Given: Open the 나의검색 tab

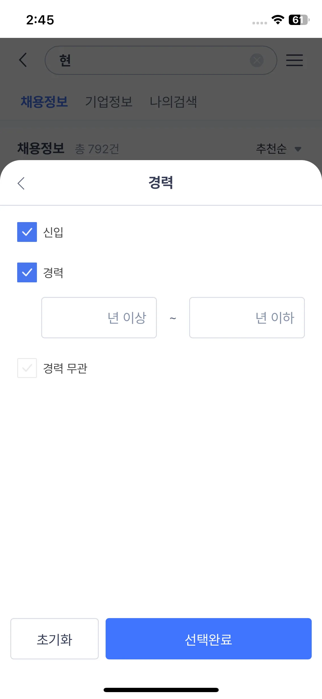Looking at the screenshot, I should [x=173, y=102].
